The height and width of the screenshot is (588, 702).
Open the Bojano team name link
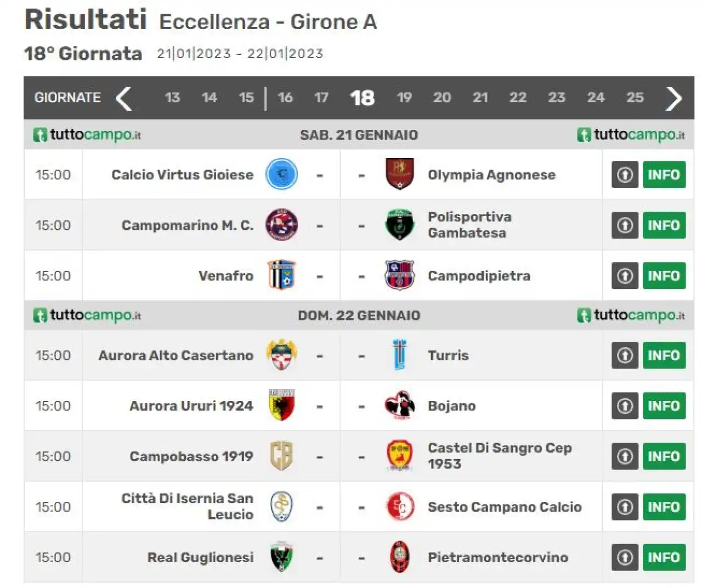[451, 406]
